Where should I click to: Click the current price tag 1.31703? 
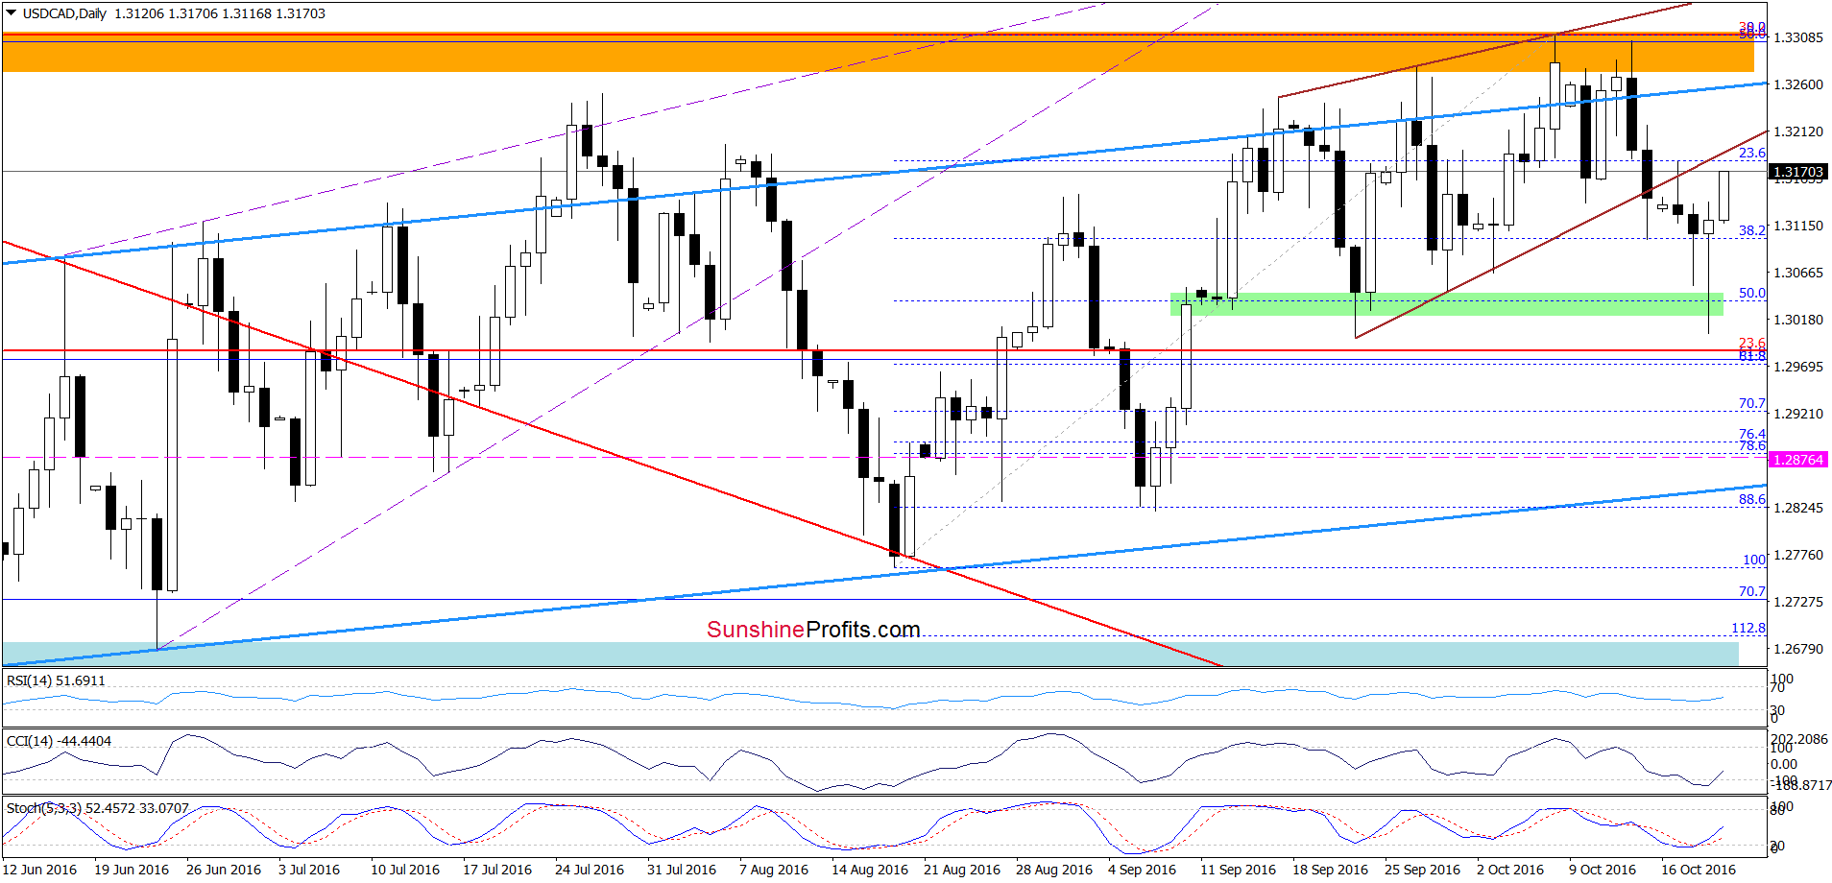point(1798,173)
